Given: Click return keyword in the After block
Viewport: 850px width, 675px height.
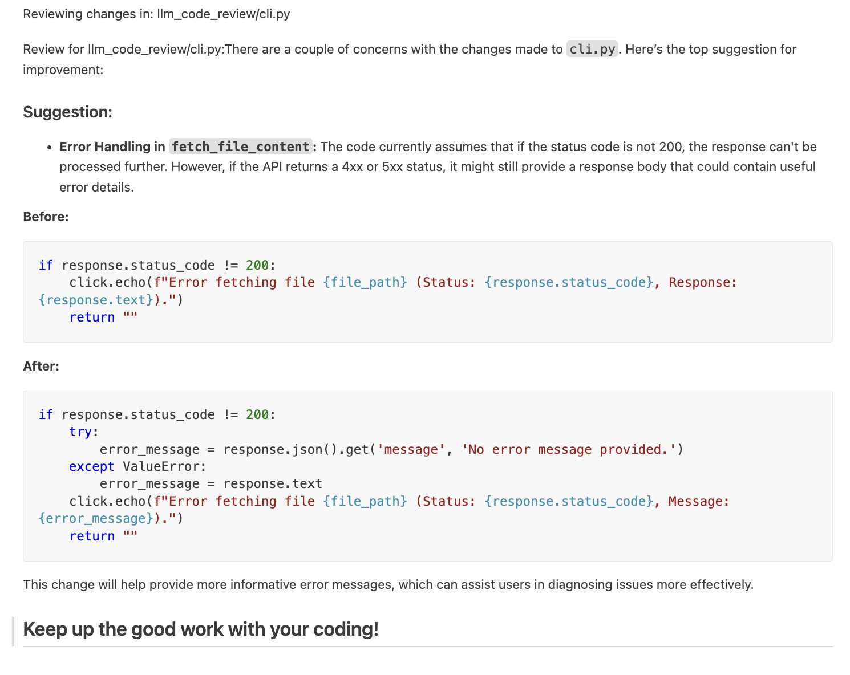Looking at the screenshot, I should 92,536.
